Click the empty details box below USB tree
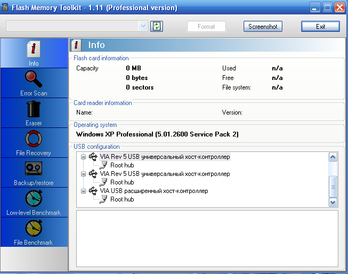The image size is (348, 274). tap(207, 238)
